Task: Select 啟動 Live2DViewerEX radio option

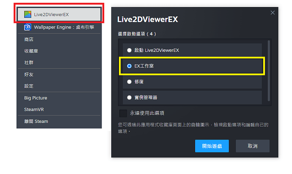Action: 129,50
